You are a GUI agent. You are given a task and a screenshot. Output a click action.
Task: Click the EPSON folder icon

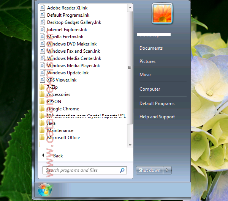coord(42,101)
